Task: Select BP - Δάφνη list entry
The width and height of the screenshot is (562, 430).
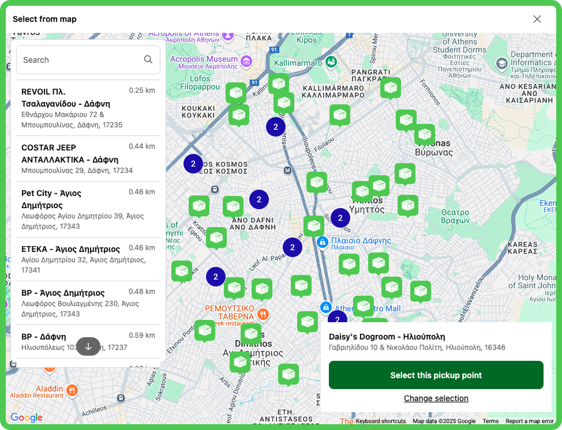Action: tap(88, 342)
